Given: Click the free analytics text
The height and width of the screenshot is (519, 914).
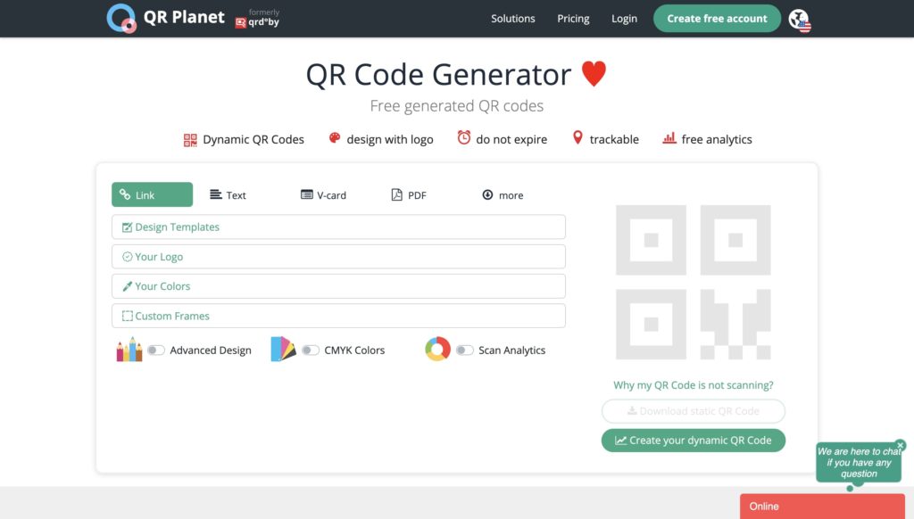Looking at the screenshot, I should tap(717, 139).
